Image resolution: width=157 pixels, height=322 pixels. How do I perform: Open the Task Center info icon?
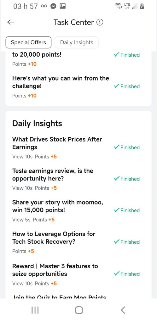coord(100,22)
